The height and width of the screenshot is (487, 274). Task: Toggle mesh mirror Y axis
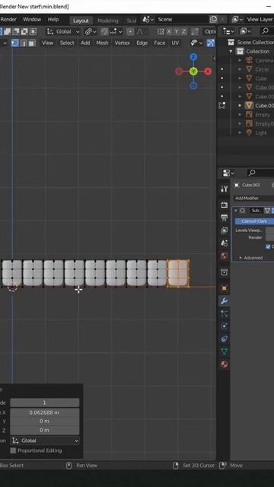coord(177,32)
